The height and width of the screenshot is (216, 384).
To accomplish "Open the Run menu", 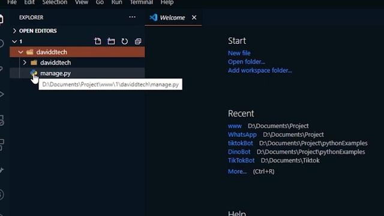I will click(x=117, y=2).
